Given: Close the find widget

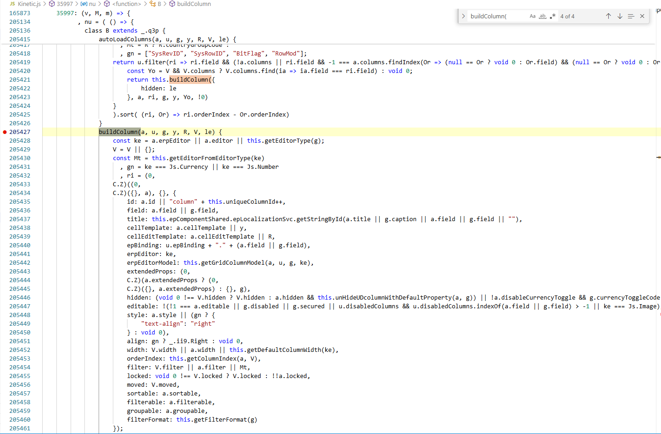Looking at the screenshot, I should click(x=642, y=16).
